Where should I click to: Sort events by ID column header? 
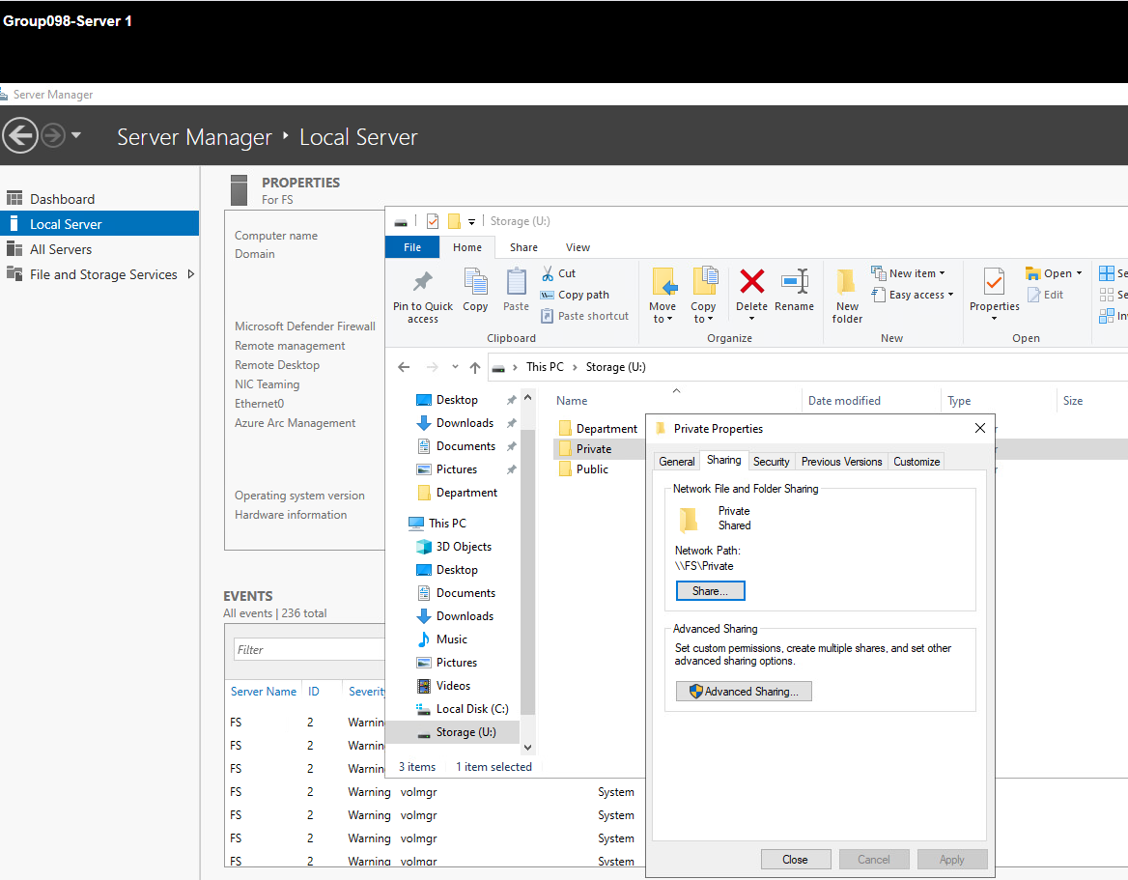tap(314, 692)
